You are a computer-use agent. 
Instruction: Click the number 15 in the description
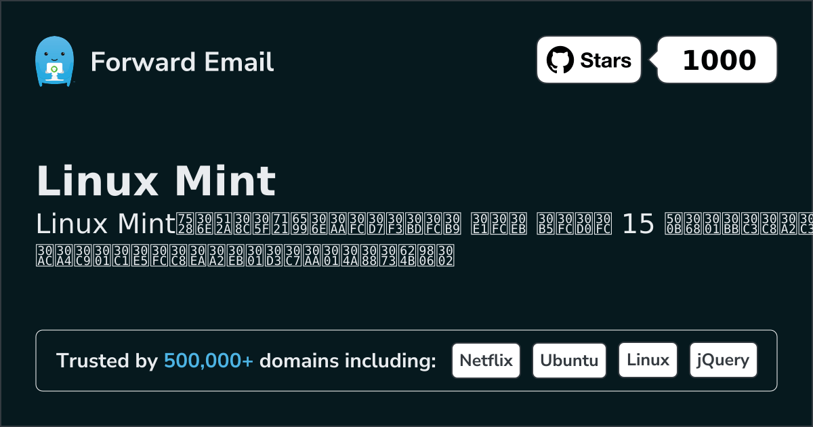tap(638, 224)
